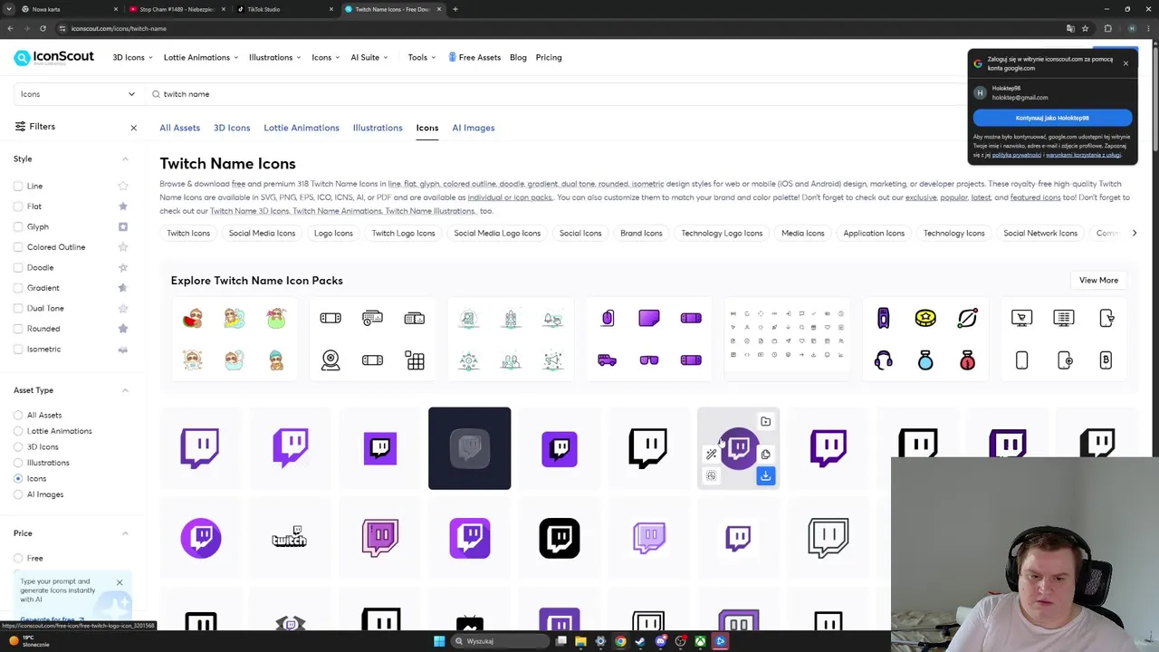Open the Chrome extensions puzzle icon

tap(1107, 28)
